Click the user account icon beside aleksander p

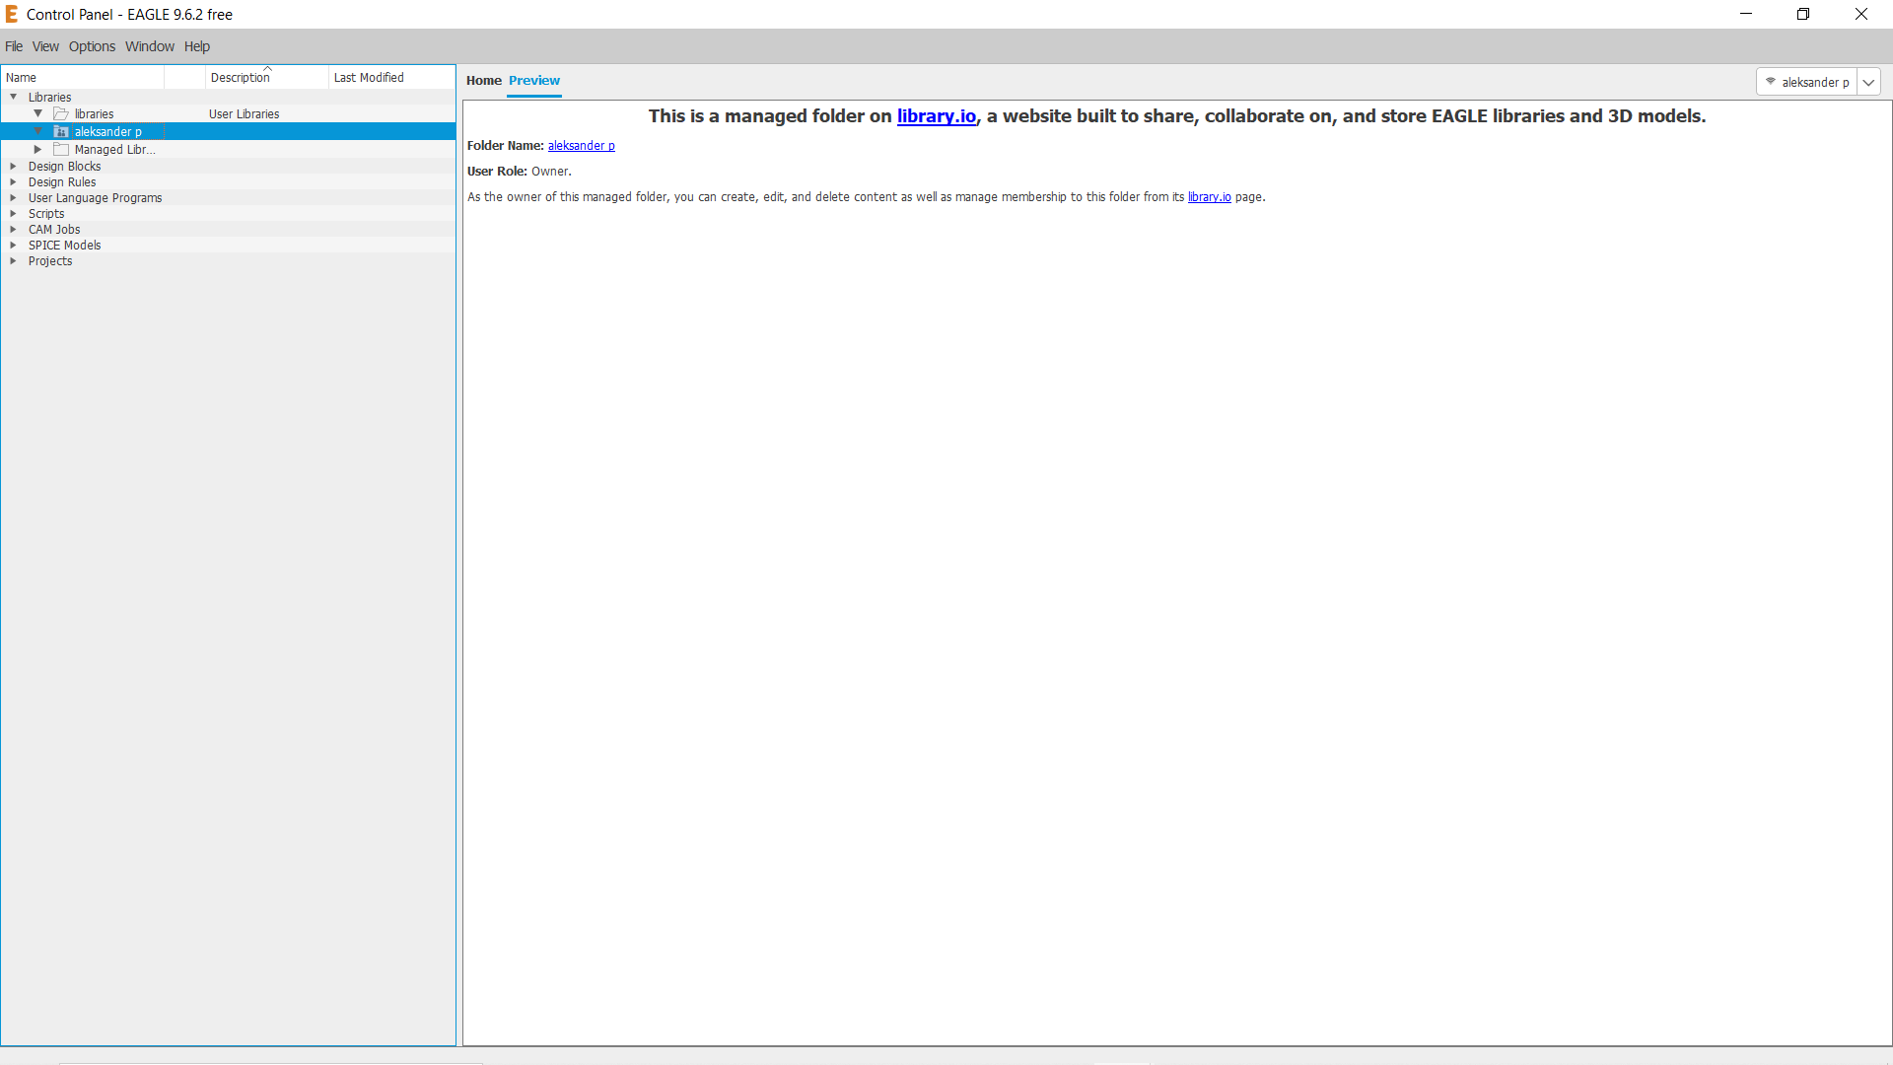[1771, 82]
